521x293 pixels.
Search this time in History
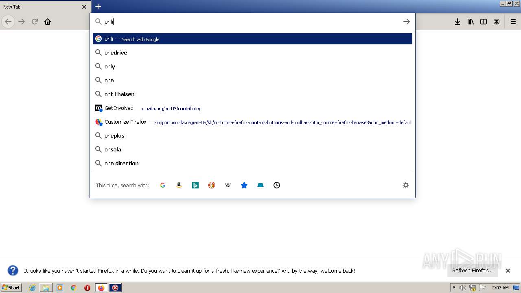click(277, 185)
